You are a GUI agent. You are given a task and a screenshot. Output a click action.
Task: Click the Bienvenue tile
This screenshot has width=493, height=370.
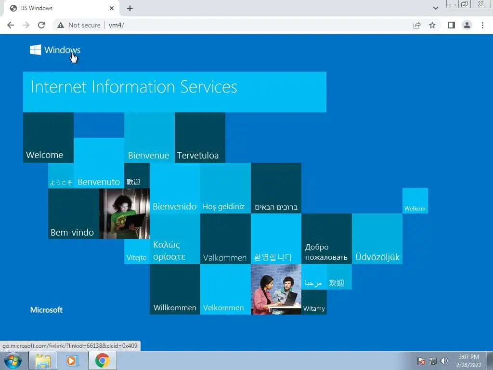click(x=149, y=137)
